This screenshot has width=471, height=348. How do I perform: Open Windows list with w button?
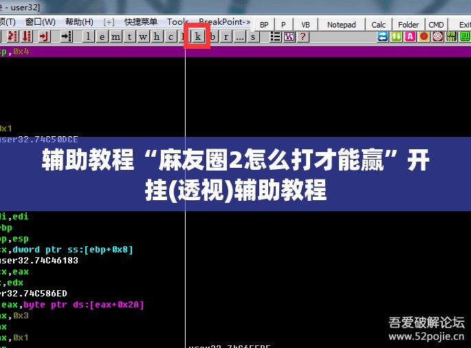(x=143, y=36)
